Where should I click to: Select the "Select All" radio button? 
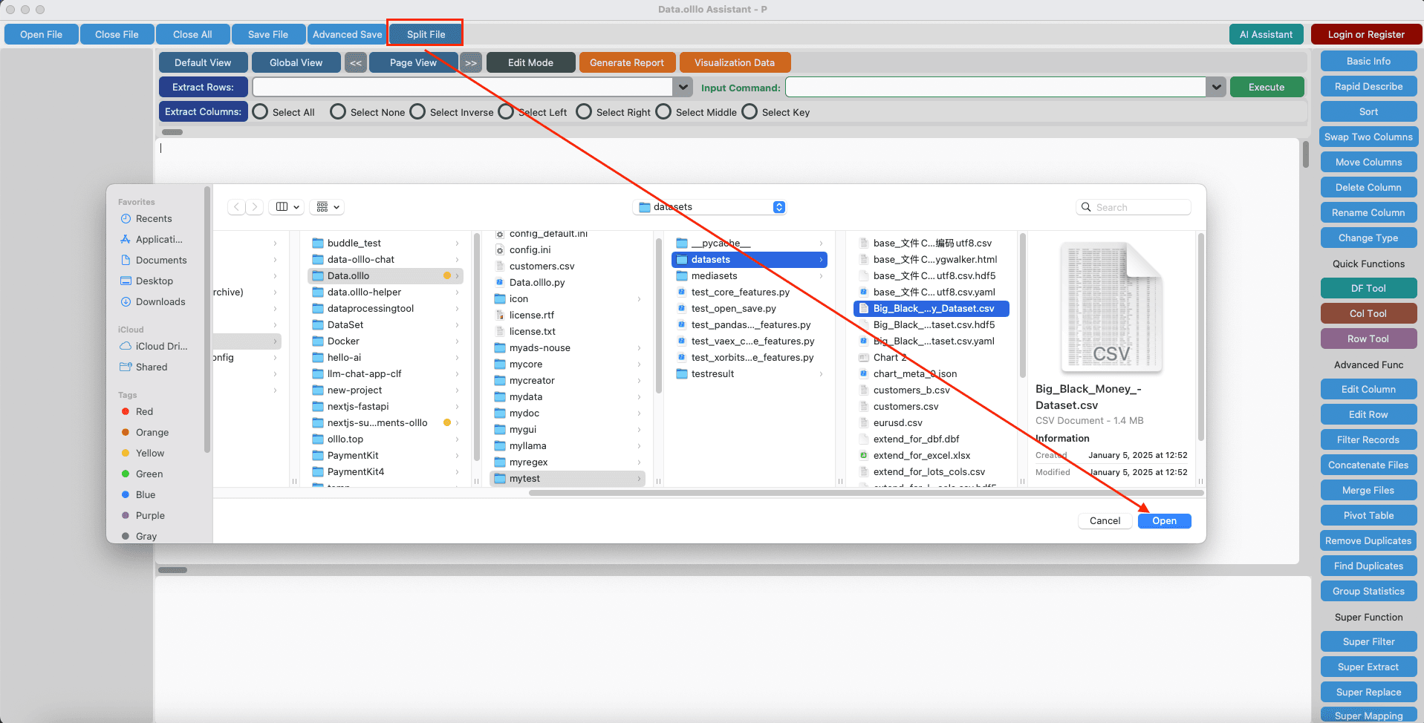tap(260, 111)
